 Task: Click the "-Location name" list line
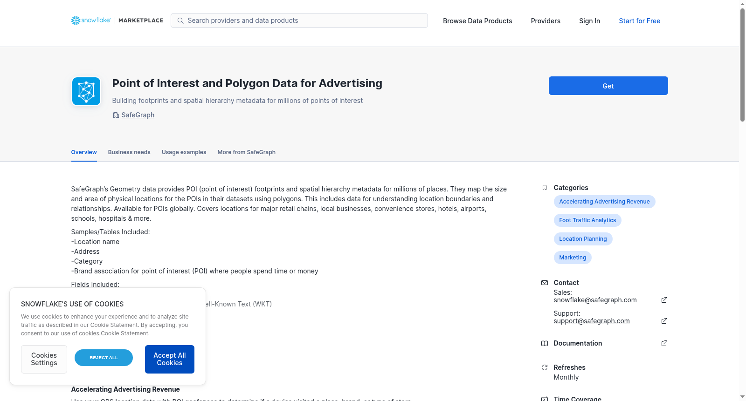[x=95, y=242]
